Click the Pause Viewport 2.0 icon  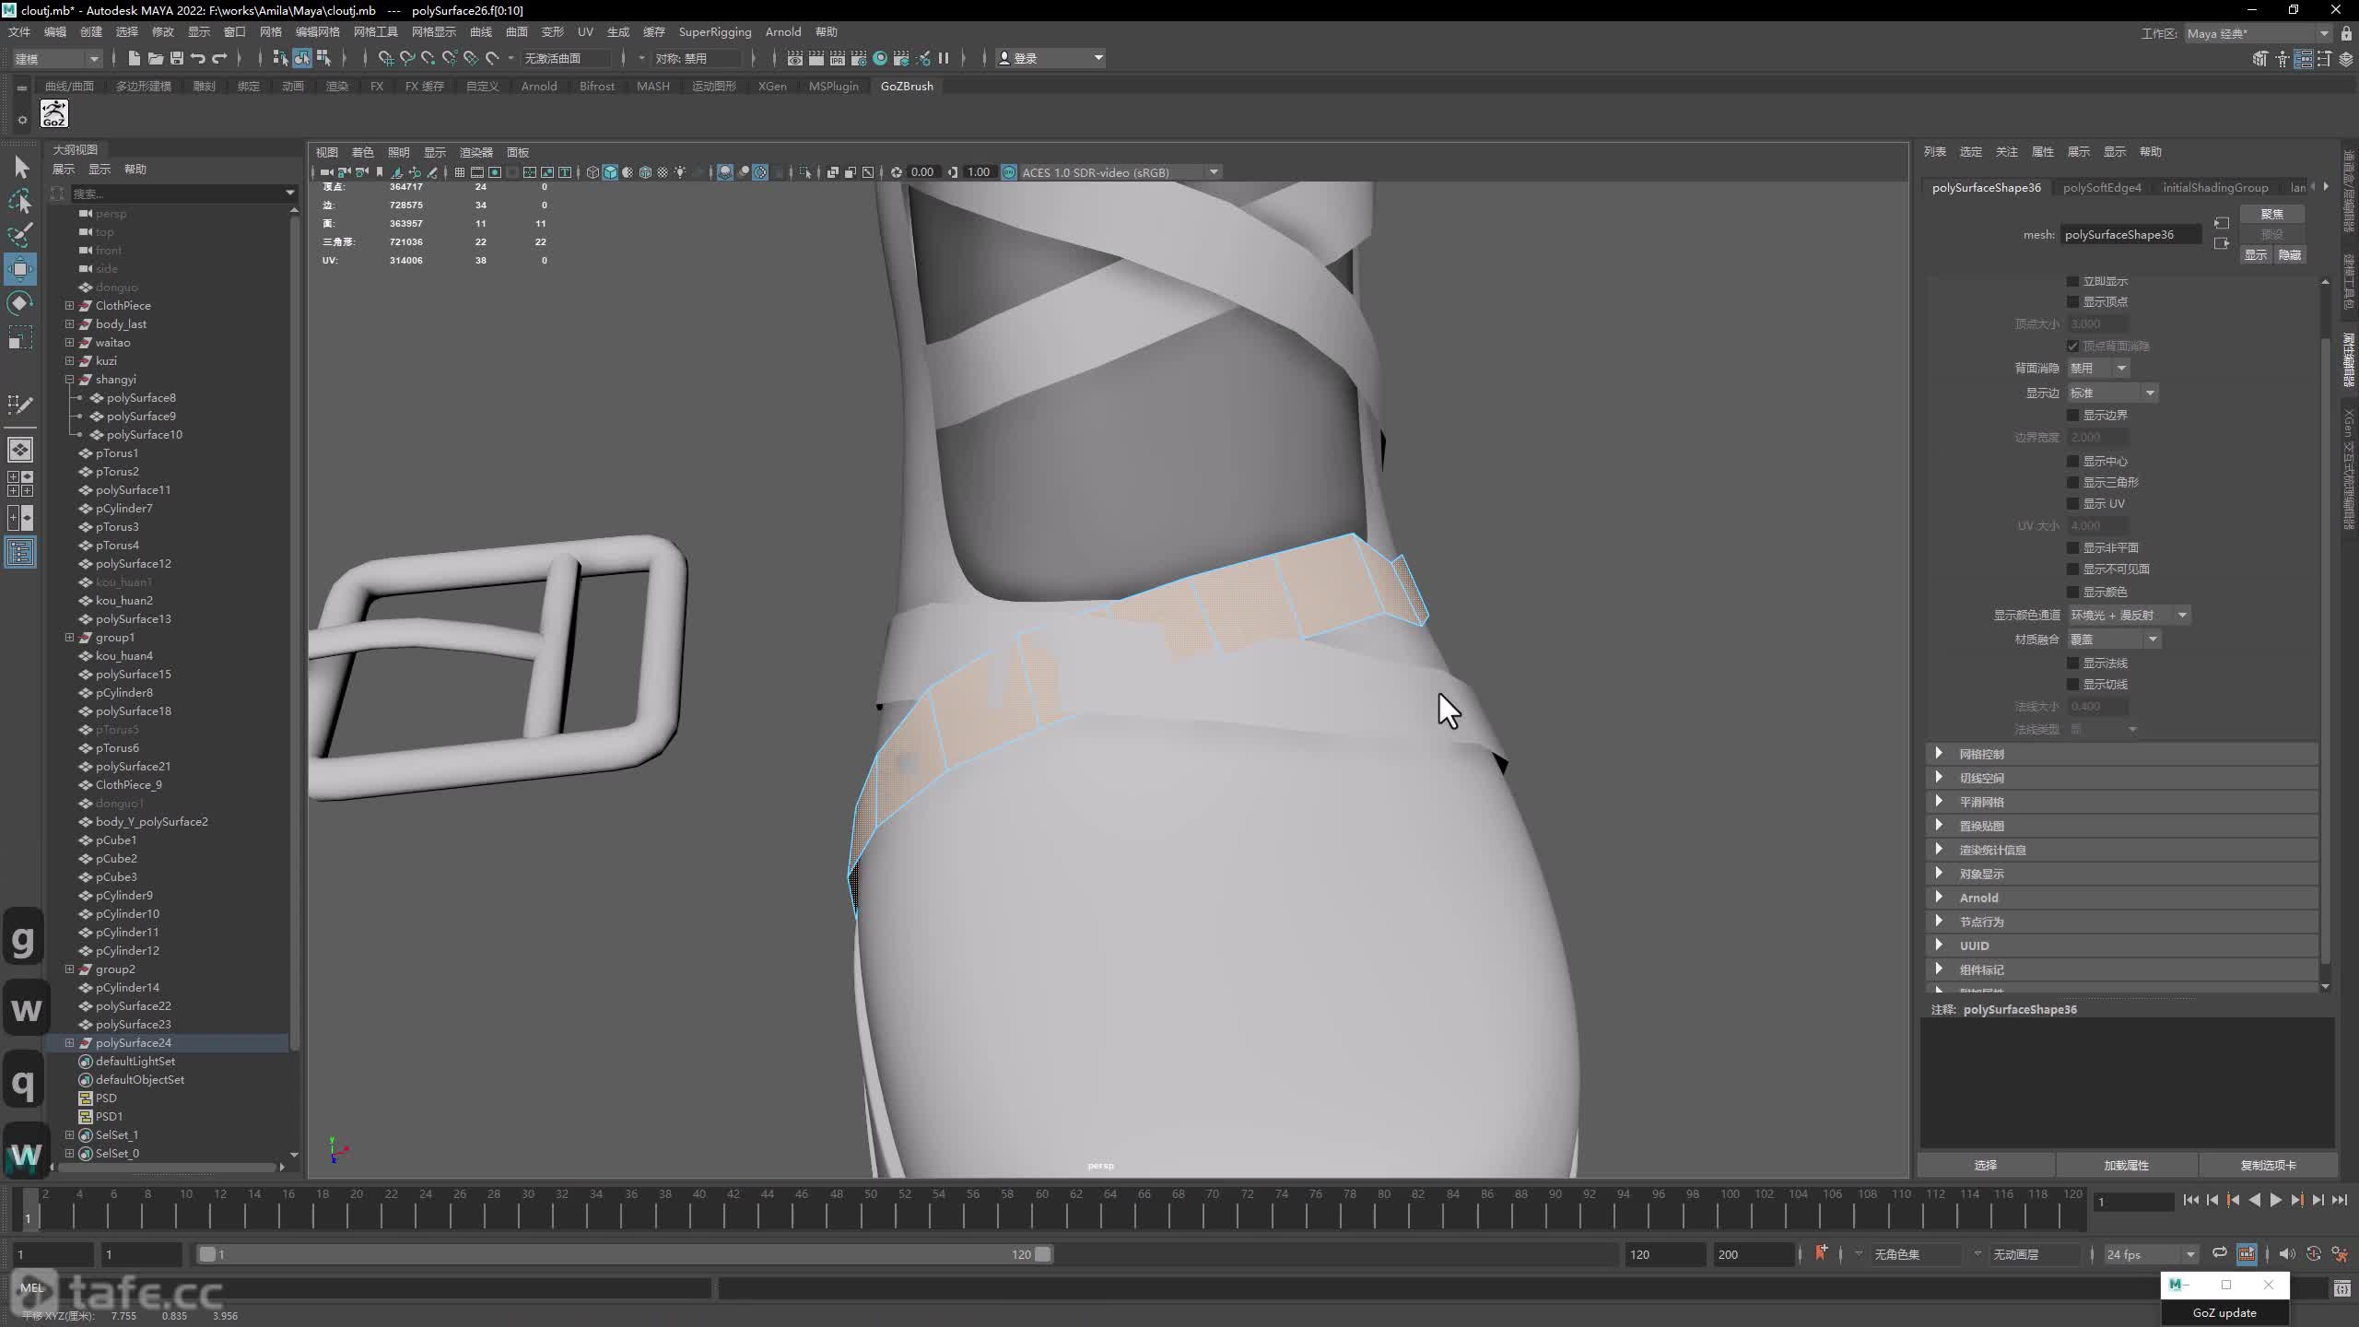[943, 58]
